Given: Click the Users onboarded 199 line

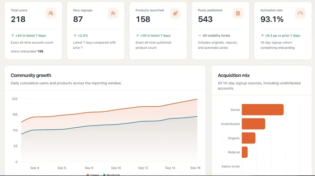Looking at the screenshot, I should tap(27, 51).
